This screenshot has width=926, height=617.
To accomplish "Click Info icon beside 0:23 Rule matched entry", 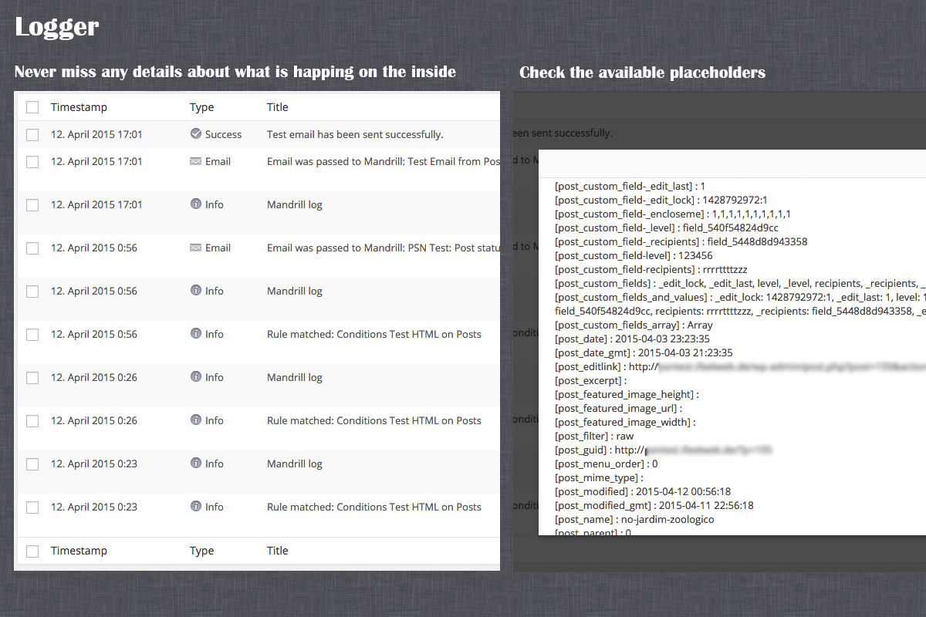I will pos(196,507).
